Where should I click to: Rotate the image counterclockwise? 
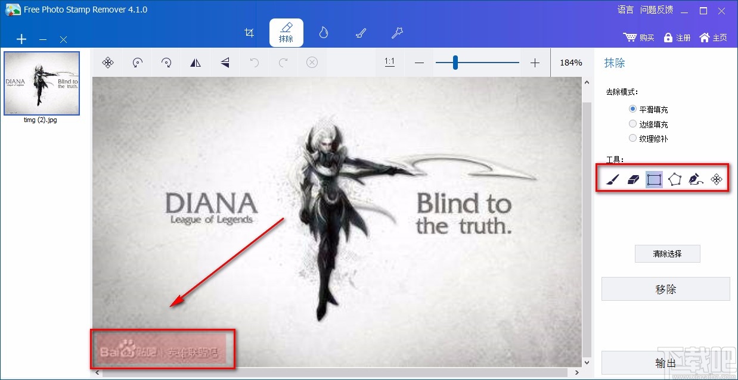point(137,63)
